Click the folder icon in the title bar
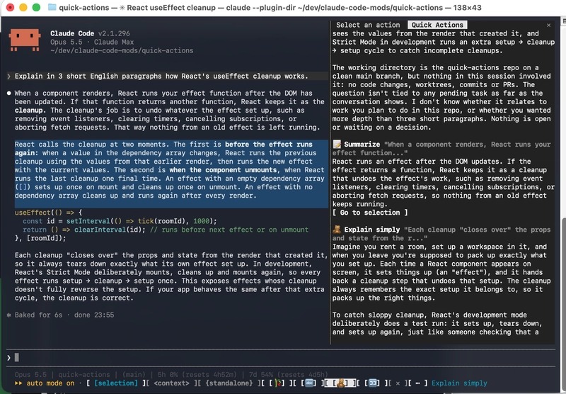The height and width of the screenshot is (394, 566). pos(52,7)
